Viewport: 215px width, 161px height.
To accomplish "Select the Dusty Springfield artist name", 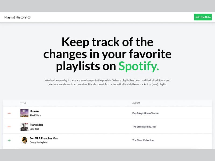I will click(x=38, y=142).
